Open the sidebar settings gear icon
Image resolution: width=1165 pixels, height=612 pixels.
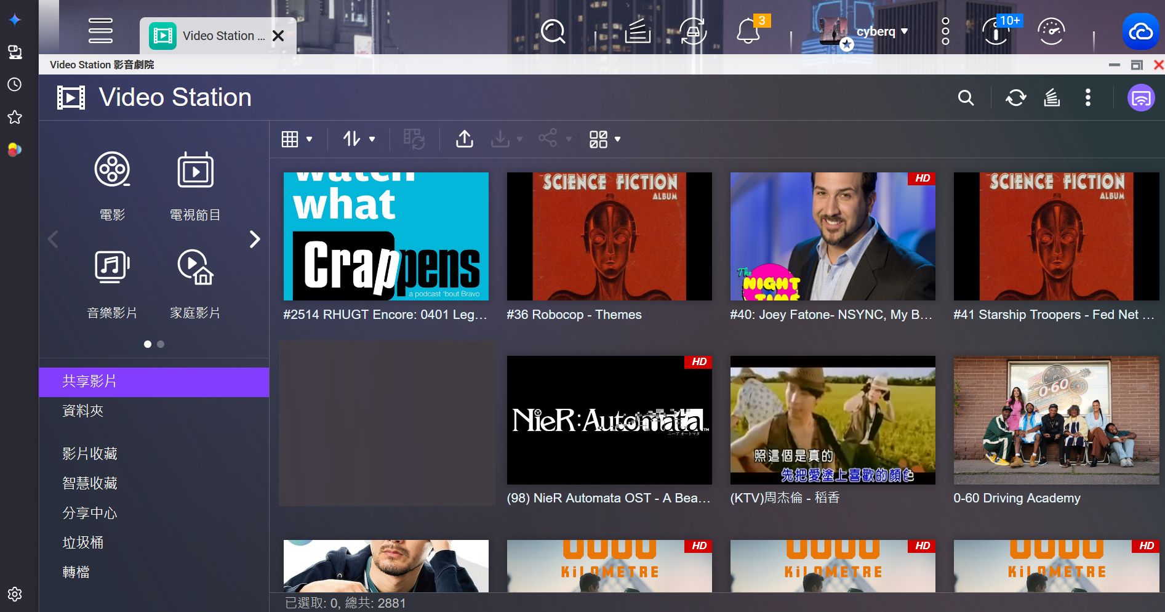[15, 594]
